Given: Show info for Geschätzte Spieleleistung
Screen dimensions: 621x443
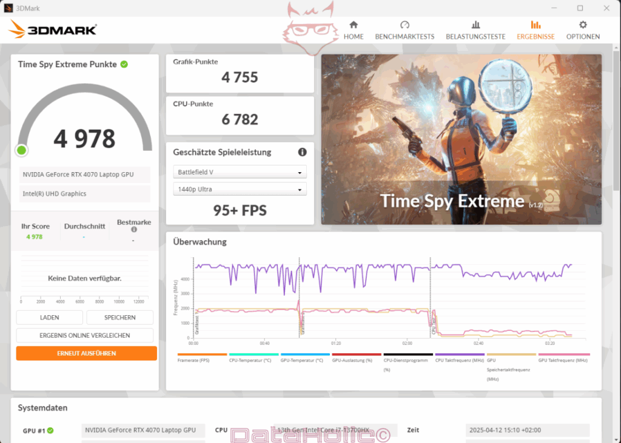Looking at the screenshot, I should [x=302, y=152].
